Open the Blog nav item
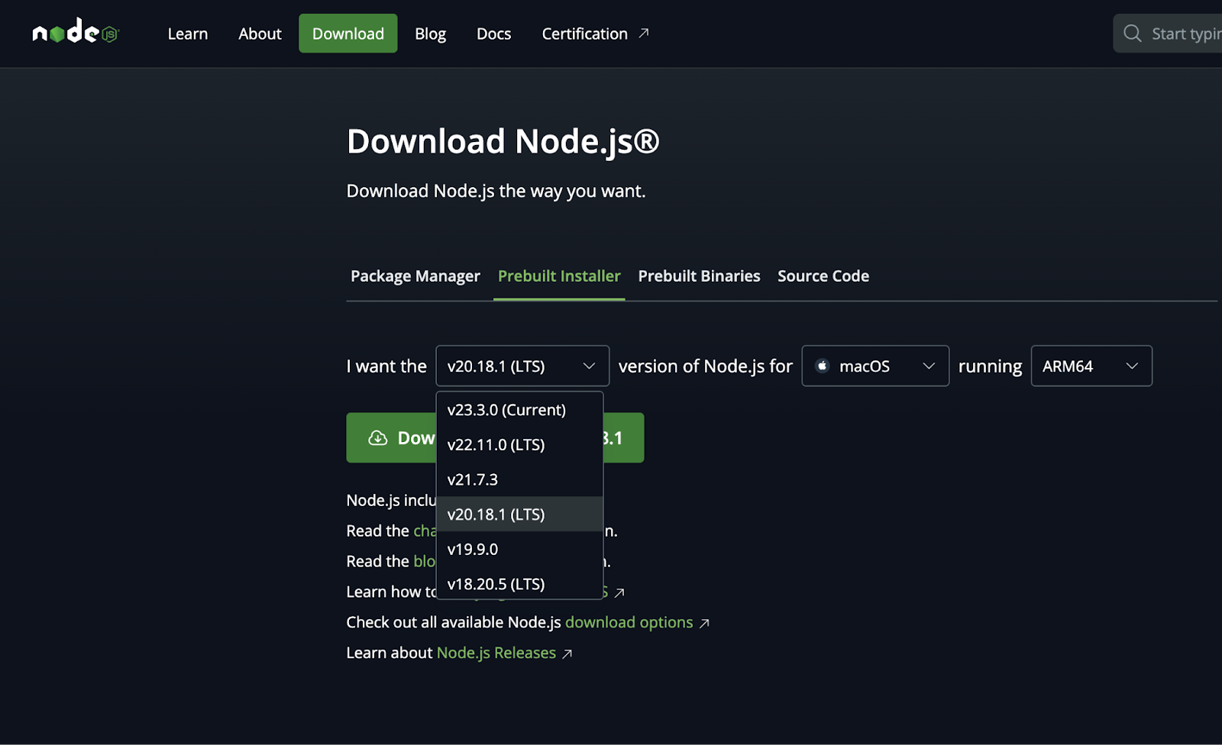Screen dimensions: 1222x745 pos(430,34)
